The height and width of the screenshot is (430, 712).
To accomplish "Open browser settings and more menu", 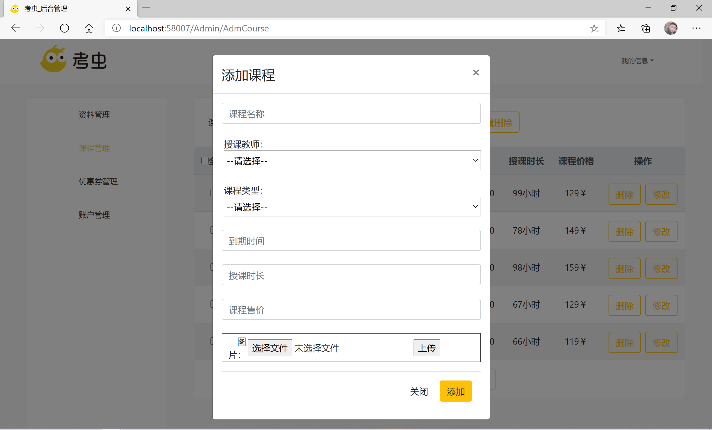I will (696, 28).
